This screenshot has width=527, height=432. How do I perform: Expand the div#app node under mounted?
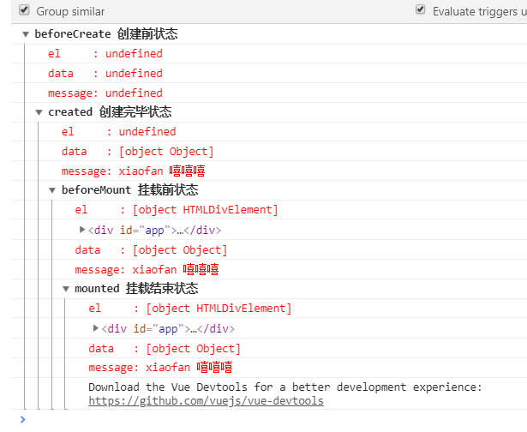pos(96,328)
